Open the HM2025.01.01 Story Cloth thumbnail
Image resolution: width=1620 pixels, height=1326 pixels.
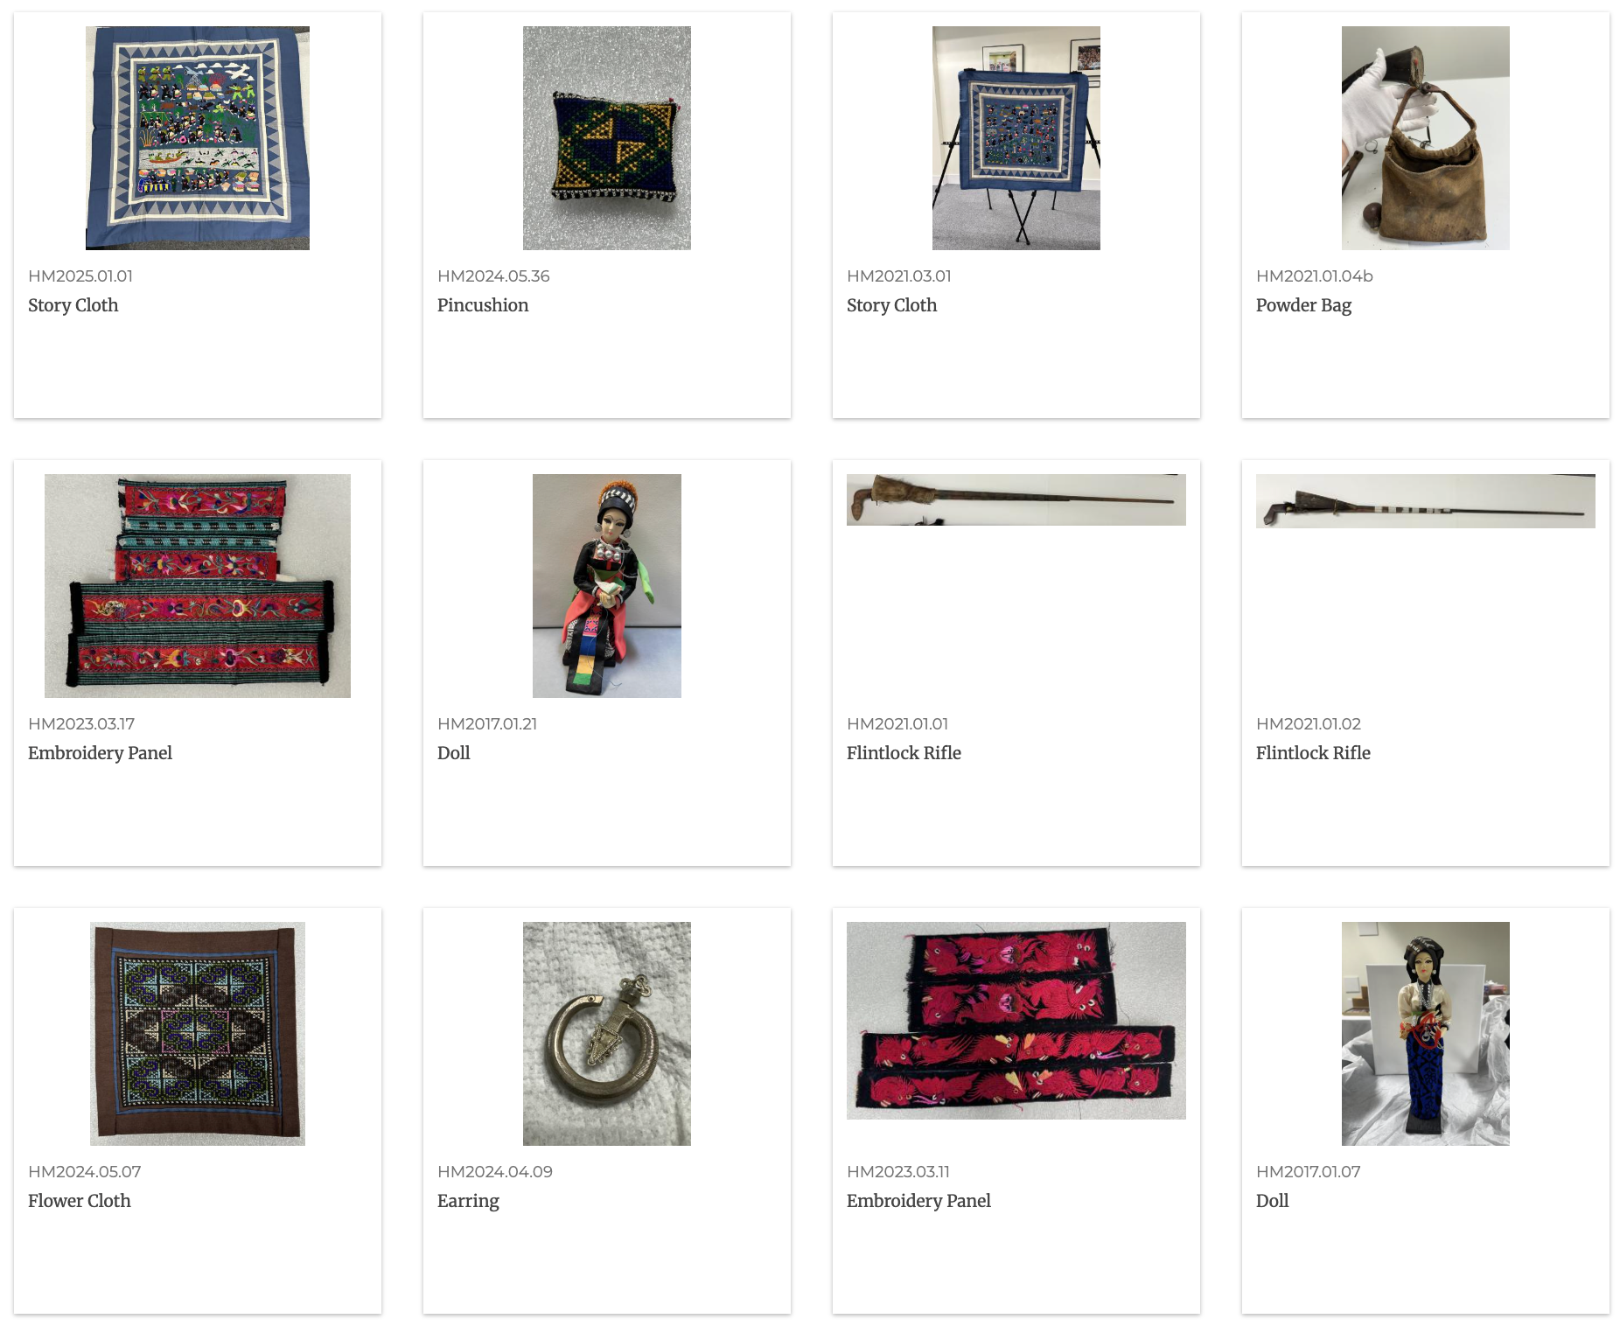point(198,138)
